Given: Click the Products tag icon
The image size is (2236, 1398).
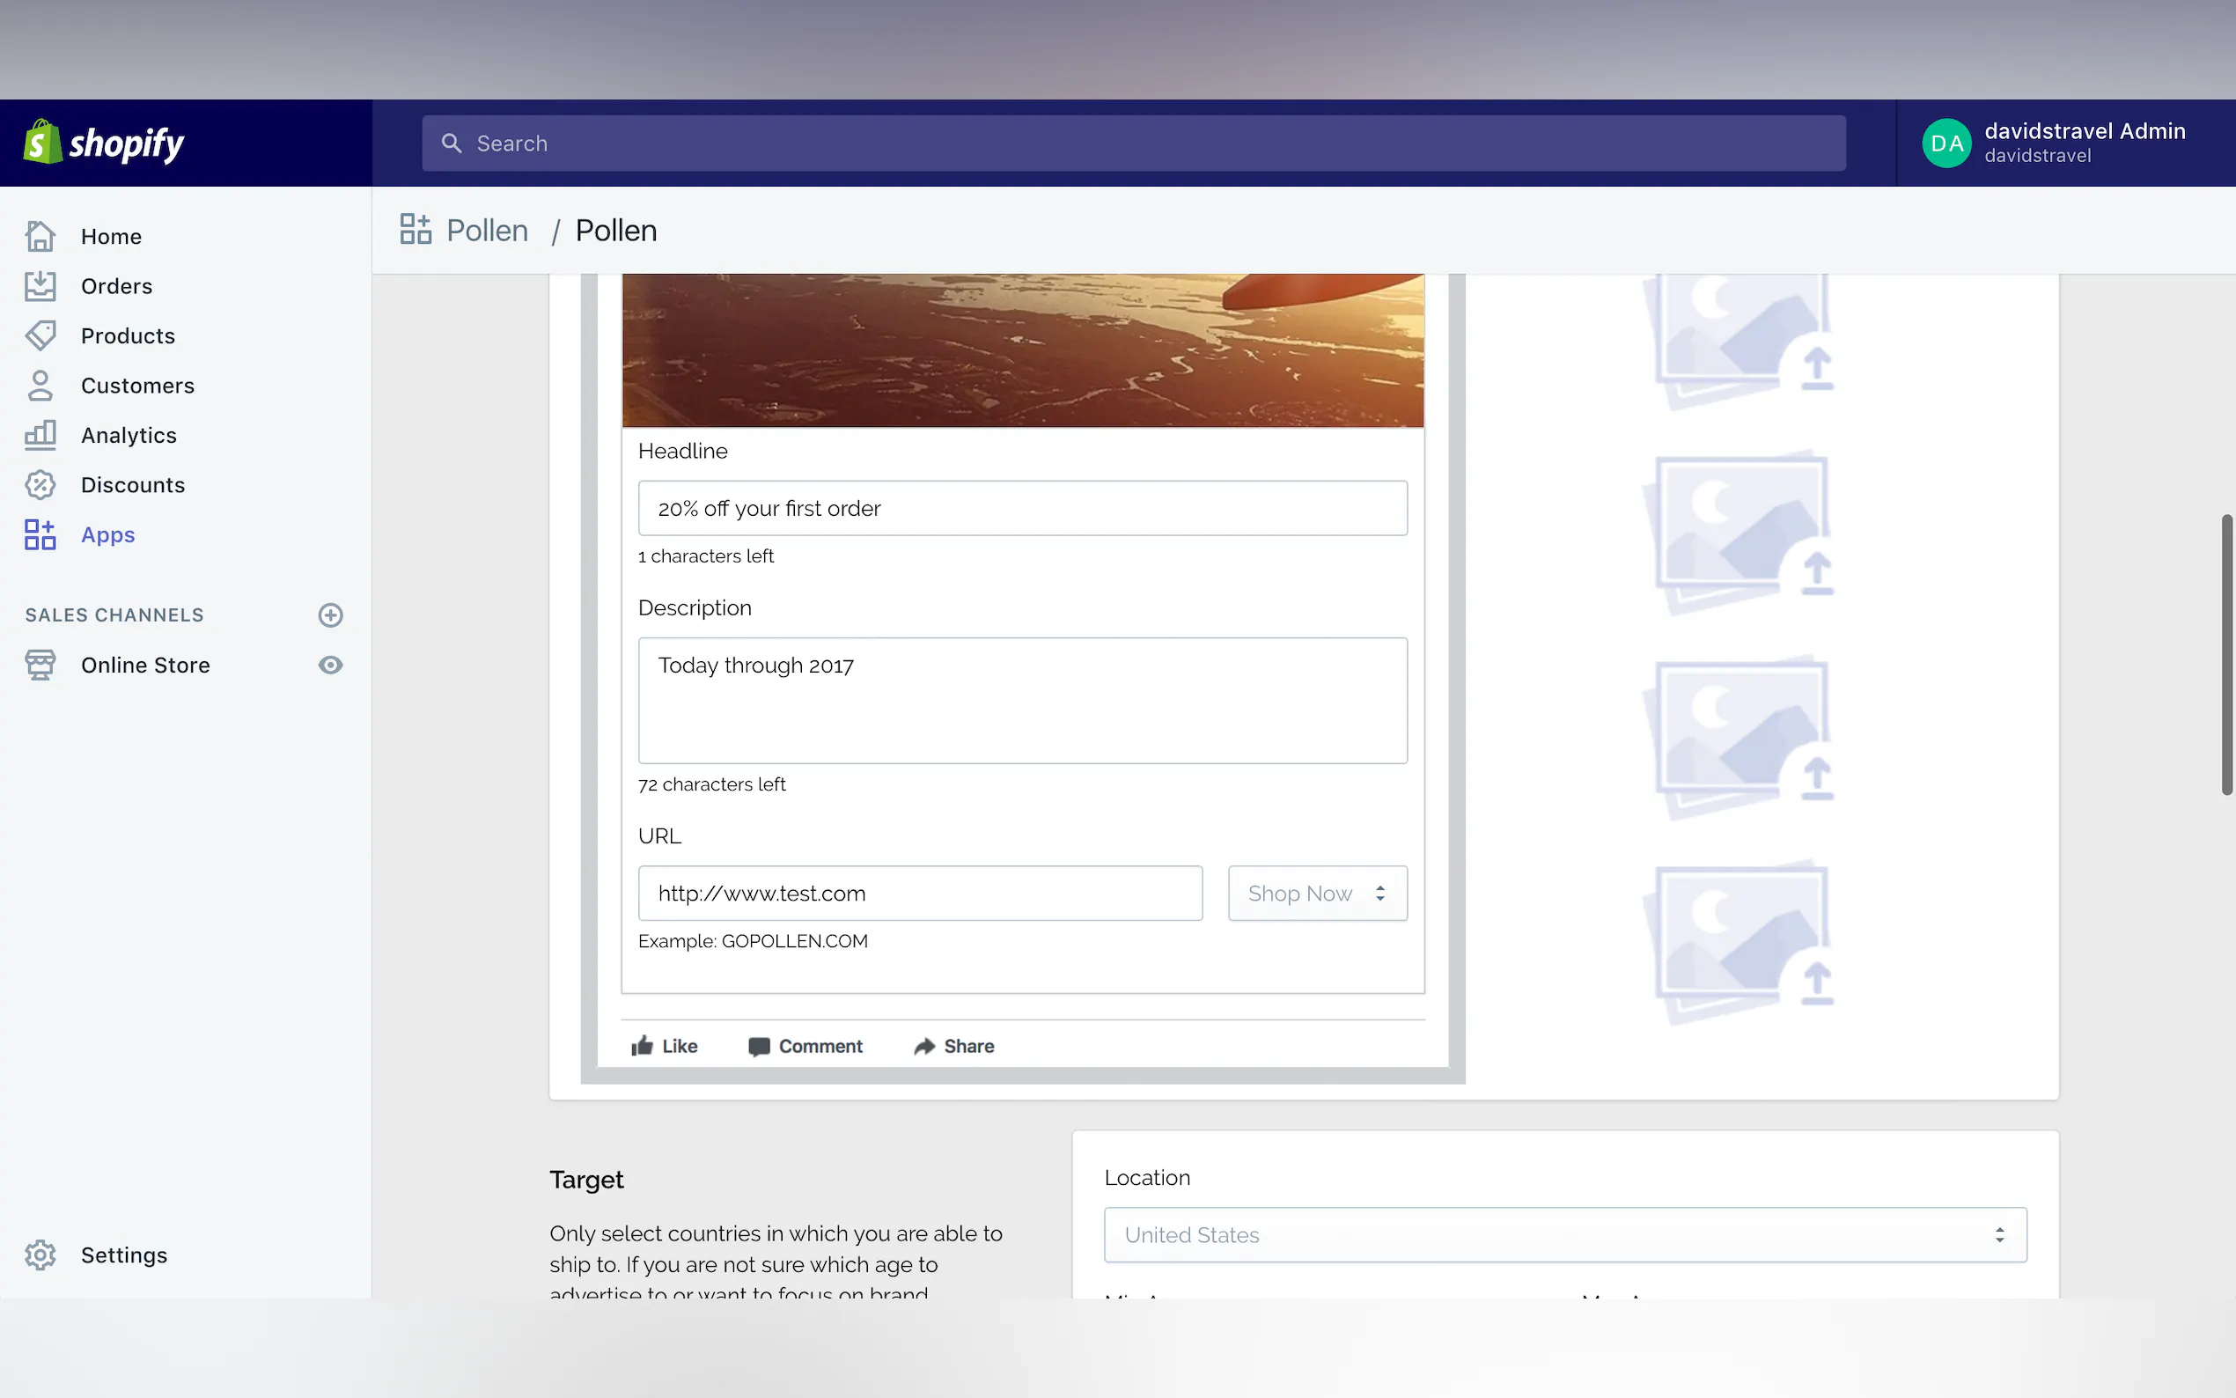Looking at the screenshot, I should (40, 335).
